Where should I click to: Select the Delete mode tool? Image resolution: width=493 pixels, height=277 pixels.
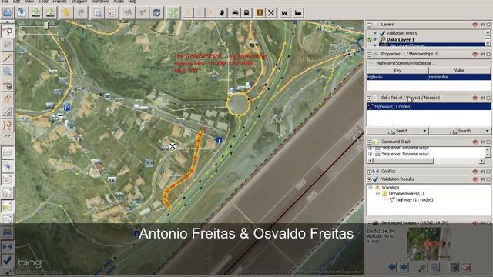pyautogui.click(x=7, y=85)
